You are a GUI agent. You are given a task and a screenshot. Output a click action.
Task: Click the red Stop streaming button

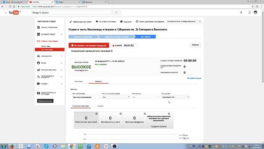pyautogui.click(x=89, y=46)
